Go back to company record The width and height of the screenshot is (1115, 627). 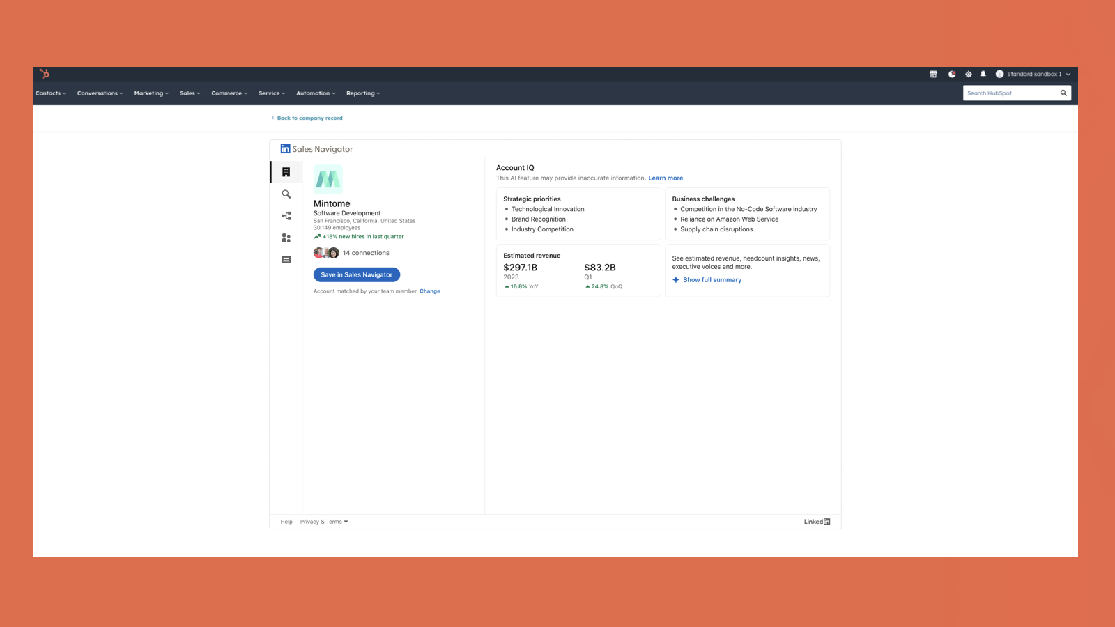(x=309, y=118)
